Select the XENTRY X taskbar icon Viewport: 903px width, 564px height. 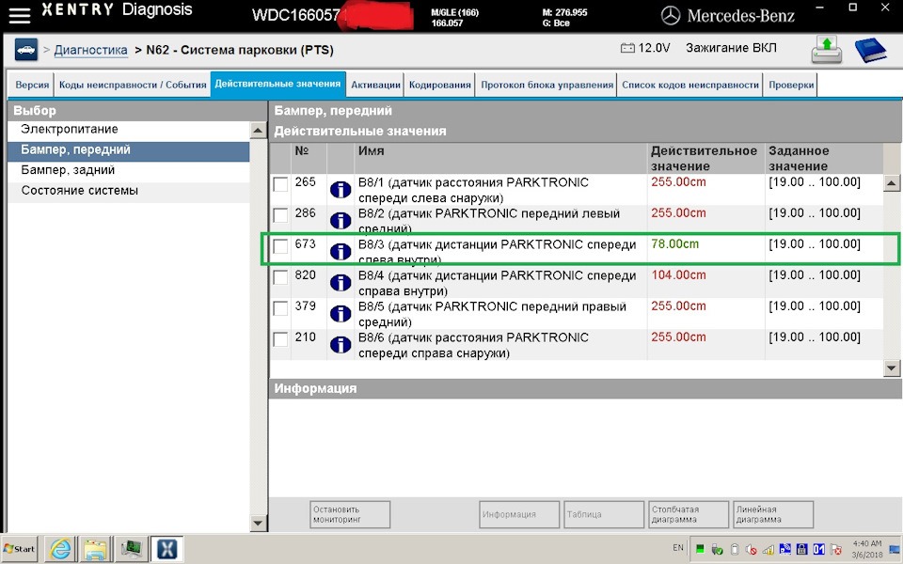pos(167,548)
